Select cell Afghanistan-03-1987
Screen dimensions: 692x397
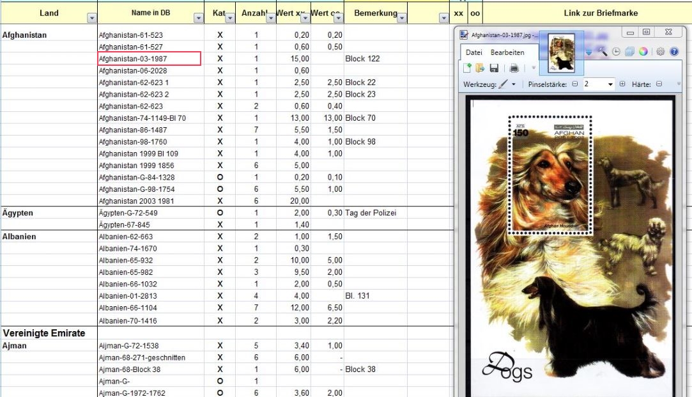[x=149, y=59]
